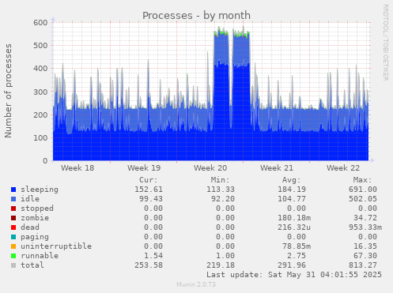Screen dimensions: 393x293
Task: Click the 'Max:' column header
Action: 362,180
